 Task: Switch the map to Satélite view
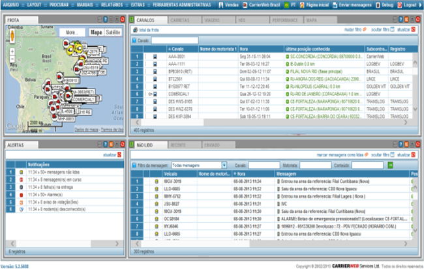[113, 32]
